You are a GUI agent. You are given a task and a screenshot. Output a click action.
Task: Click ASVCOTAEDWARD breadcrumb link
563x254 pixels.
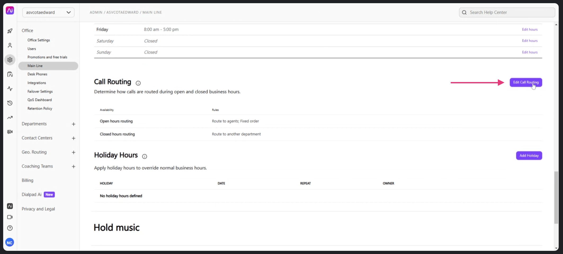pos(122,12)
